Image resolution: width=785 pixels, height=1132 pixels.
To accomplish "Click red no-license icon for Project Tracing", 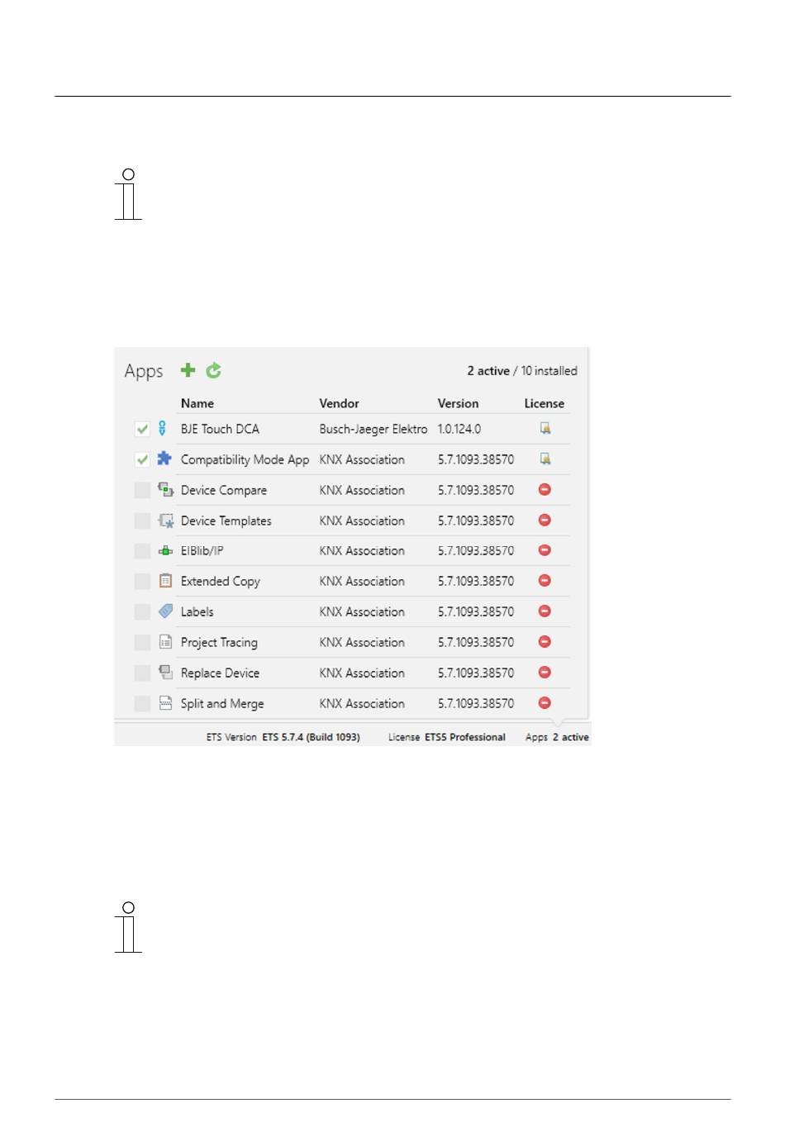I will (545, 642).
